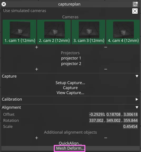
Task: Edit the Scale value 0.45454
Action: [130, 127]
